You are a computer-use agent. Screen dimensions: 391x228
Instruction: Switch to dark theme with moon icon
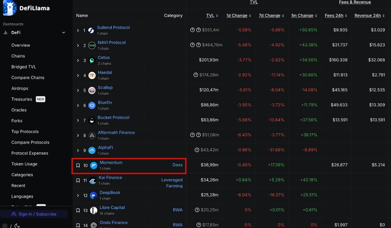pyautogui.click(x=17, y=225)
